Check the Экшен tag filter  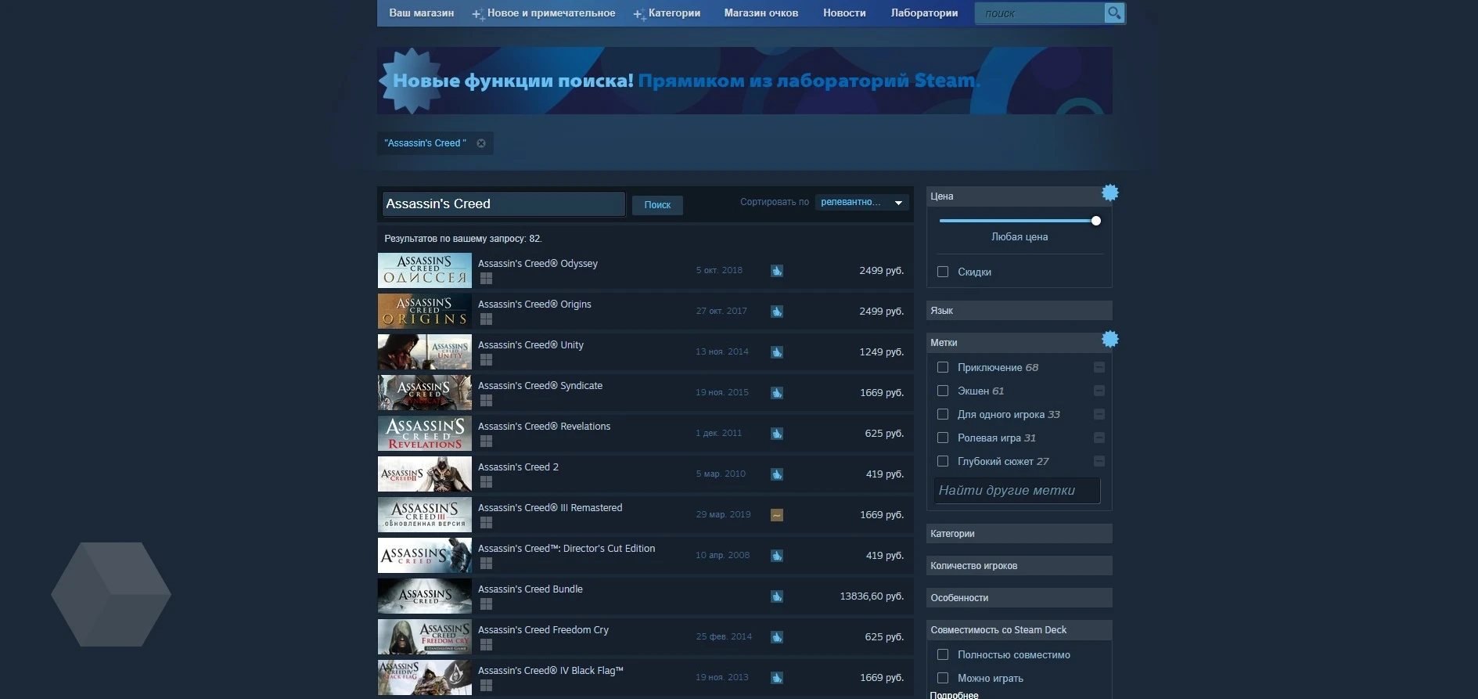943,391
